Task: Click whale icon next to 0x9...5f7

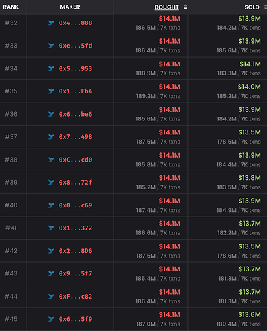Action: click(51, 273)
